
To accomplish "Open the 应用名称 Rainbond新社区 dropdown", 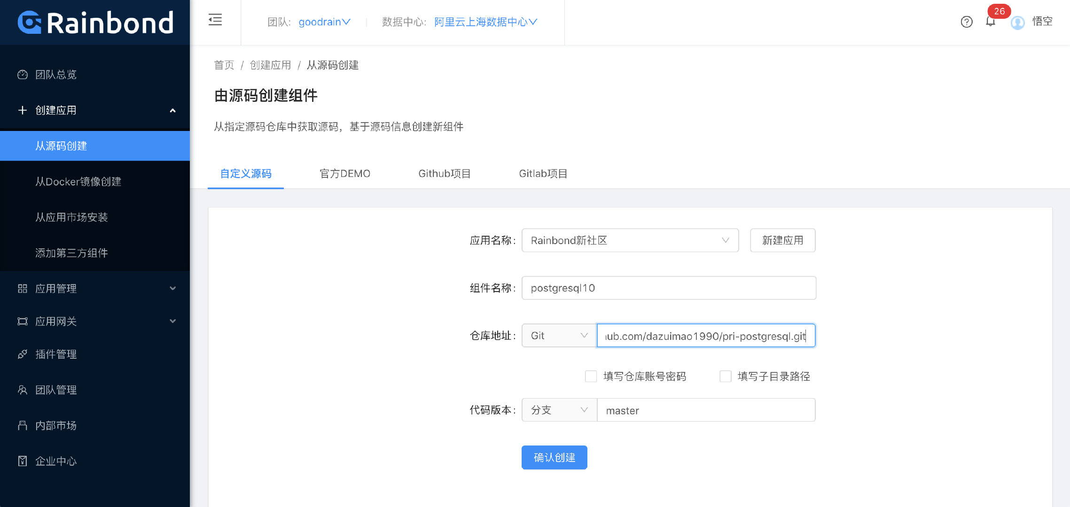I will [630, 240].
